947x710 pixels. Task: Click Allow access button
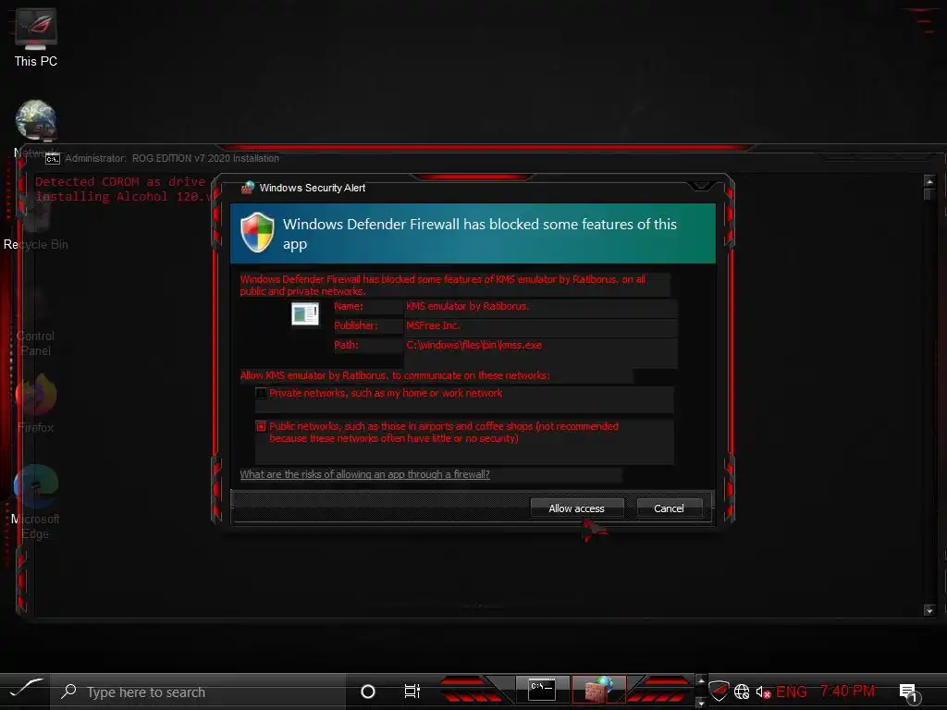coord(576,508)
